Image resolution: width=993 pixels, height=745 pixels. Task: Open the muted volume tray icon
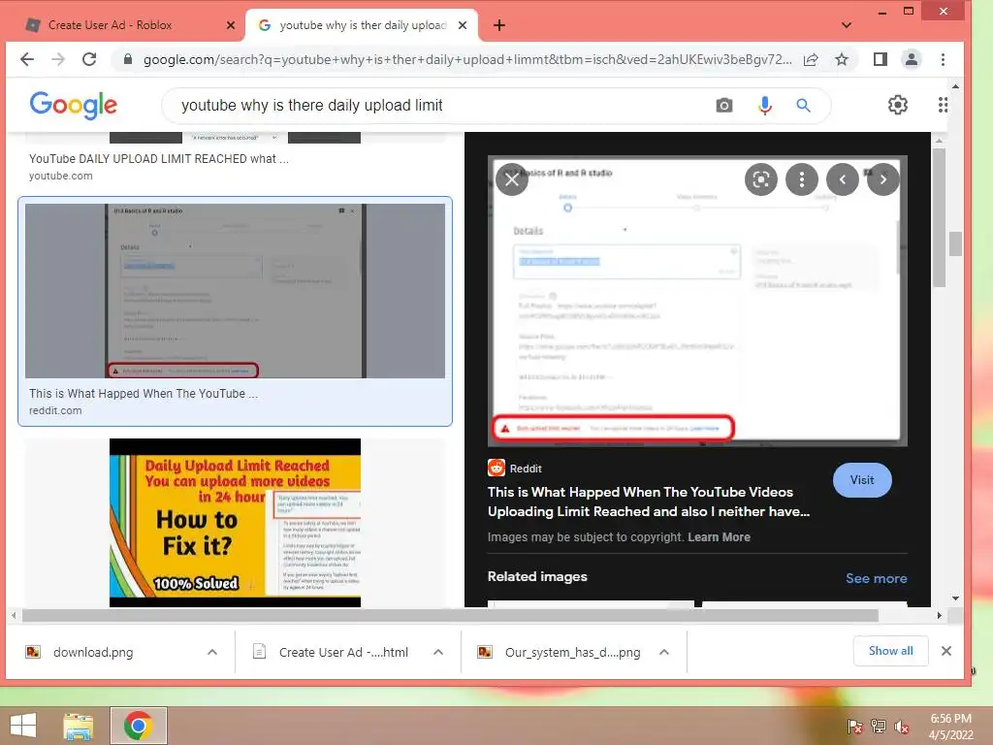point(902,727)
